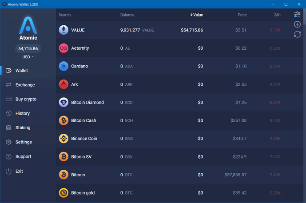Select the VALUE asset name

pos(78,30)
